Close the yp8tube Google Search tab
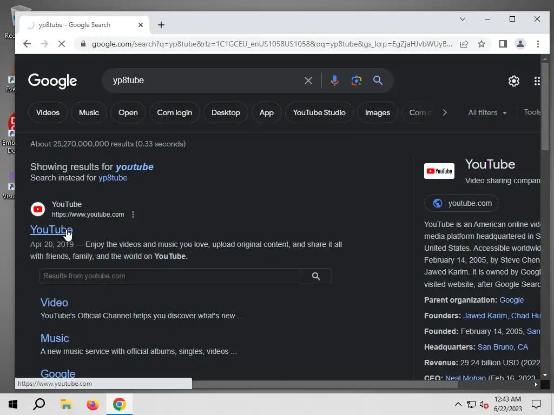 click(141, 25)
